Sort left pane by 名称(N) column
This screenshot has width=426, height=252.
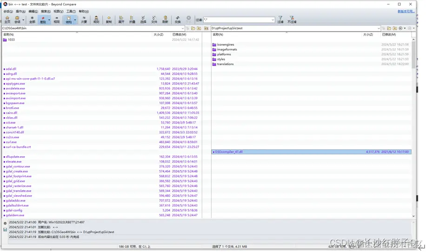click(8, 34)
